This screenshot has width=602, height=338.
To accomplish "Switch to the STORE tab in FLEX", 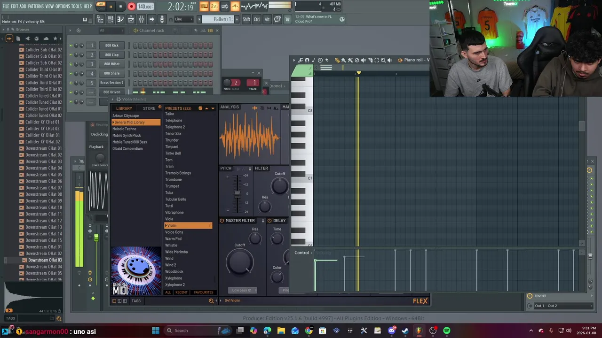I will point(149,108).
